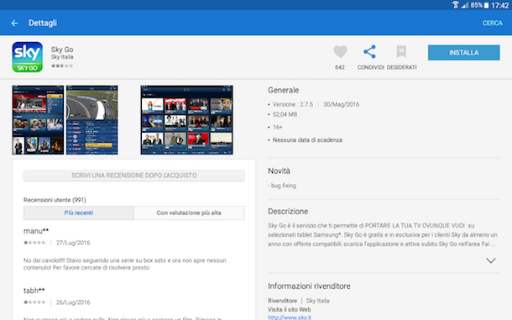This screenshot has width=512, height=320.
Task: Tap the Sky Go description paragraph
Action: [383, 234]
